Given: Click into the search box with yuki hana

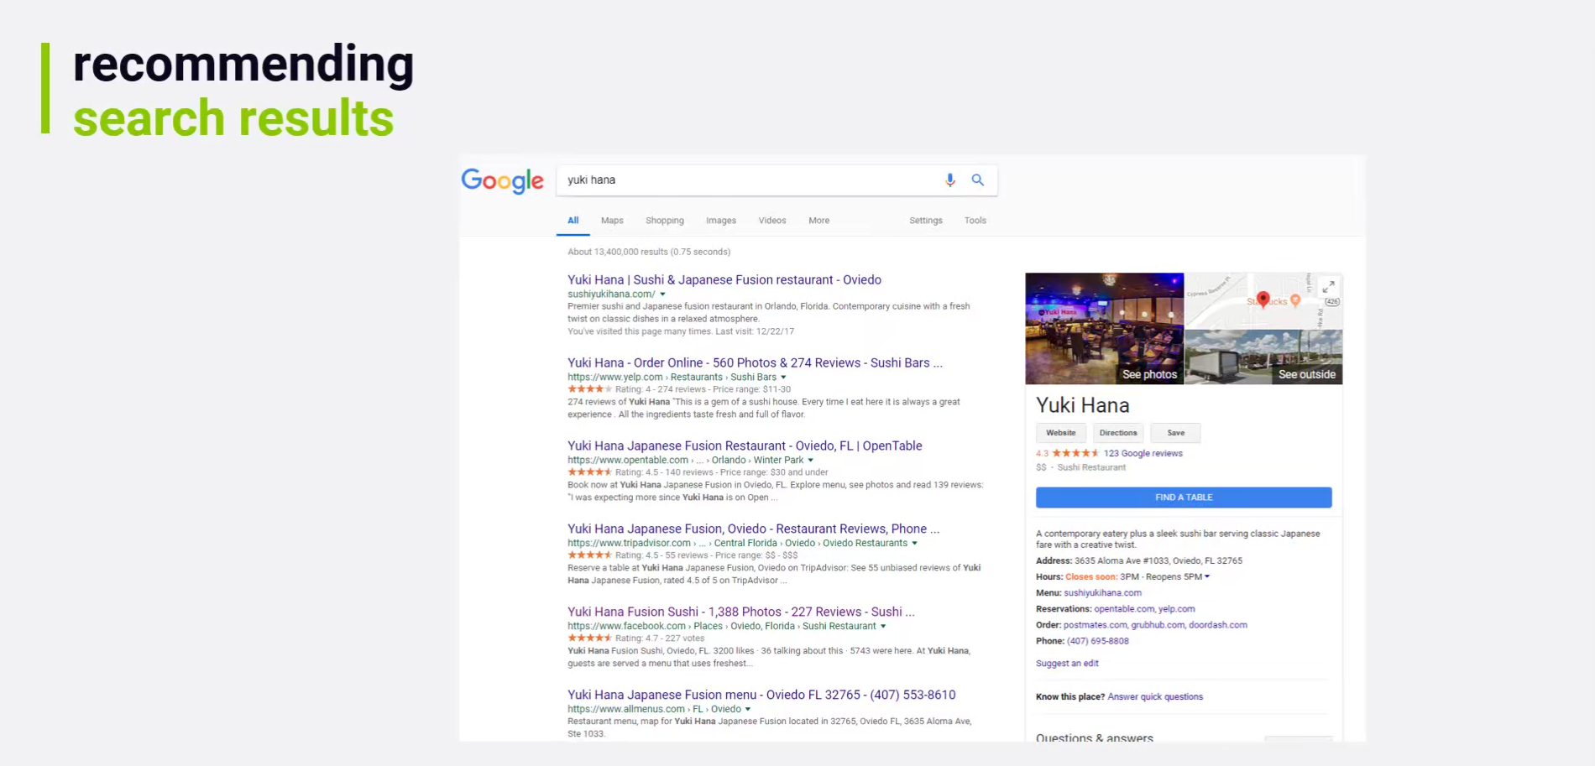Looking at the screenshot, I should [x=747, y=180].
